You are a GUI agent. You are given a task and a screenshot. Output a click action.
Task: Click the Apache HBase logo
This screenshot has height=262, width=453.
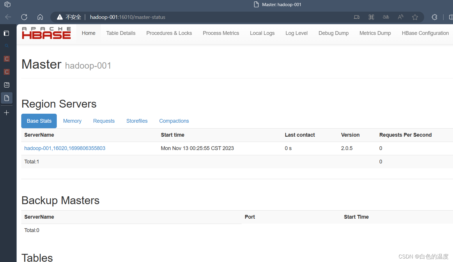click(46, 33)
